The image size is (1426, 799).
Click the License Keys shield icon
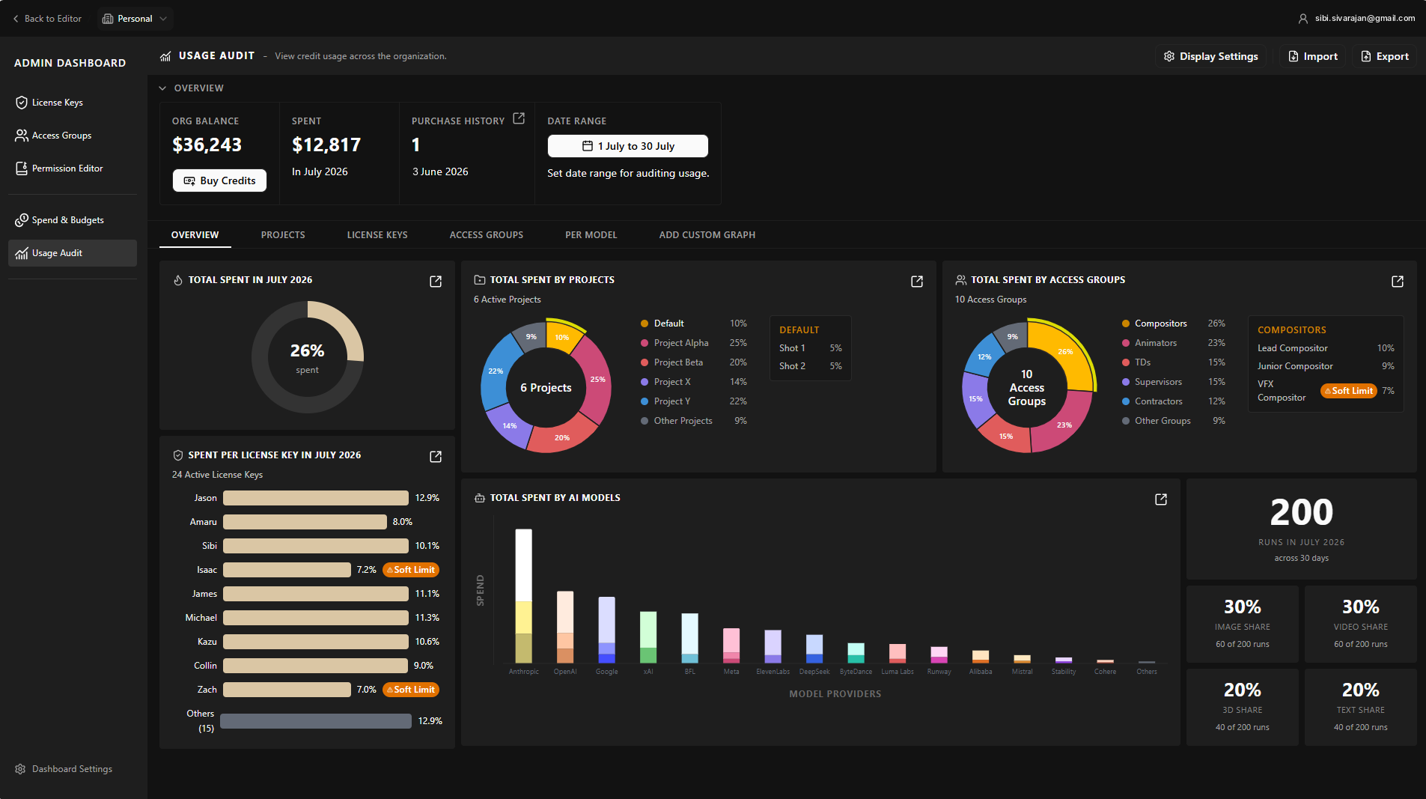coord(22,103)
